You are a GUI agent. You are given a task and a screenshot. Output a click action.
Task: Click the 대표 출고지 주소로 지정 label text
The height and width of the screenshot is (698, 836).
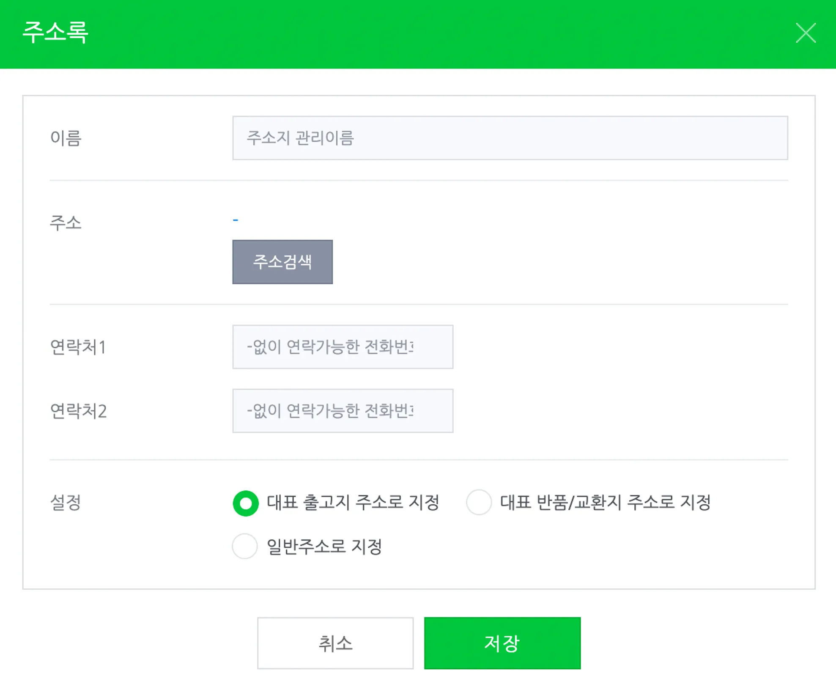353,503
